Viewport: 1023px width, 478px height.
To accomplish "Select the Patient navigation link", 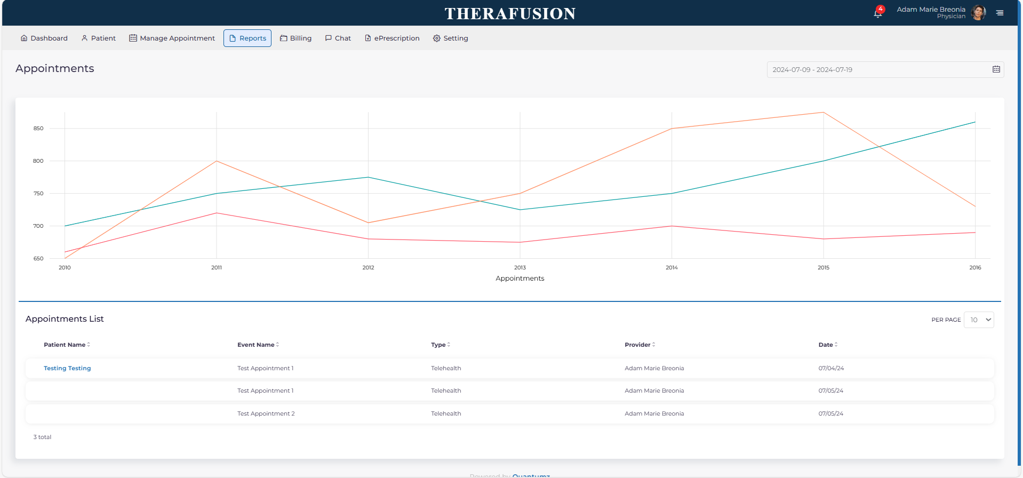I will tap(99, 38).
